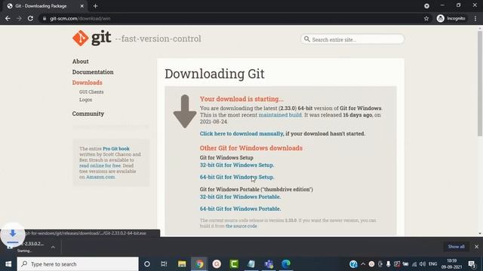Click the round red-white taskbar app icon
The height and width of the screenshot is (271, 483).
click(217, 264)
